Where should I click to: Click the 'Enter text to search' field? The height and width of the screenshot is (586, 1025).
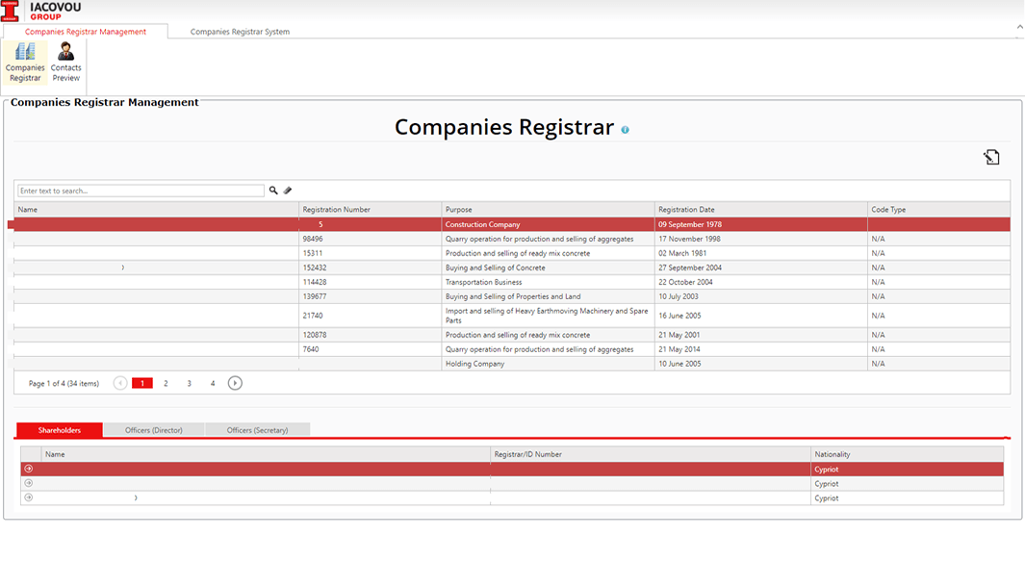[141, 191]
